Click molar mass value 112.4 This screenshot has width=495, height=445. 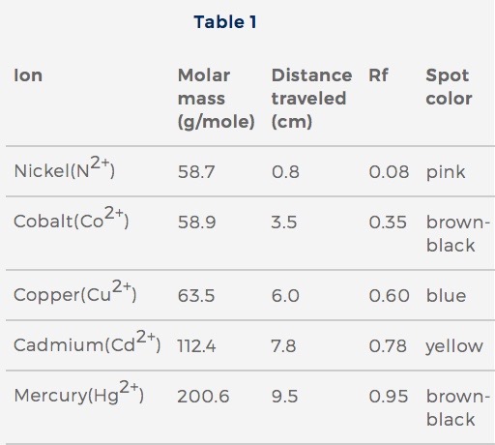click(196, 346)
